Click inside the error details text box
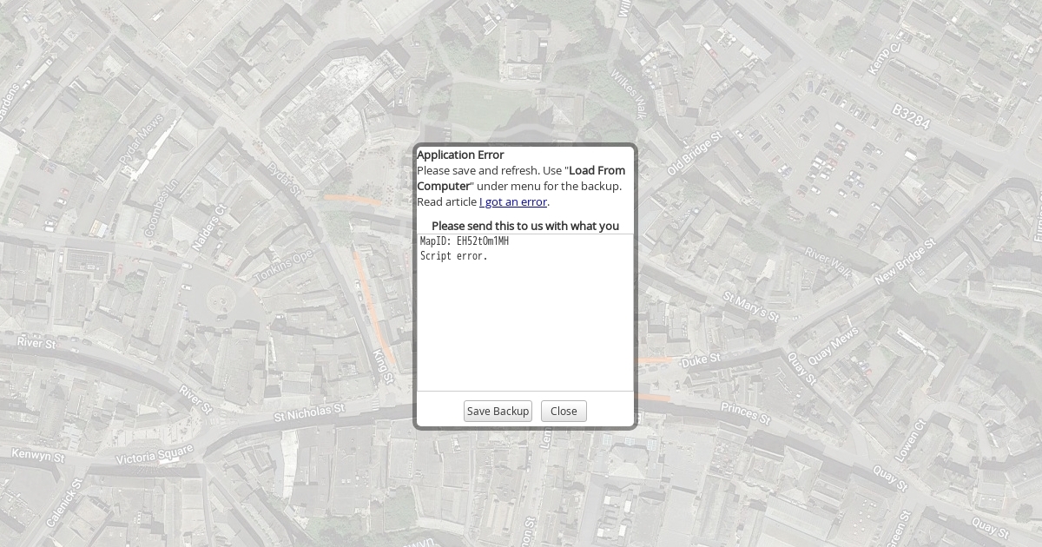 point(525,313)
